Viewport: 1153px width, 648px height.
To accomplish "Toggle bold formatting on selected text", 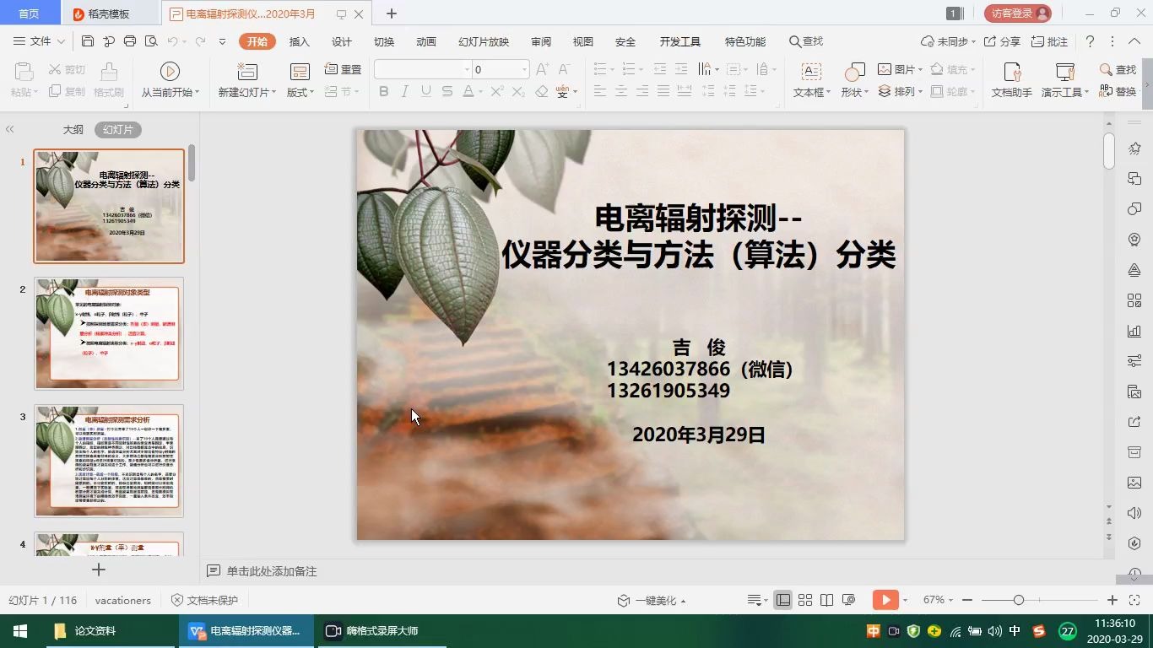I will (x=384, y=91).
